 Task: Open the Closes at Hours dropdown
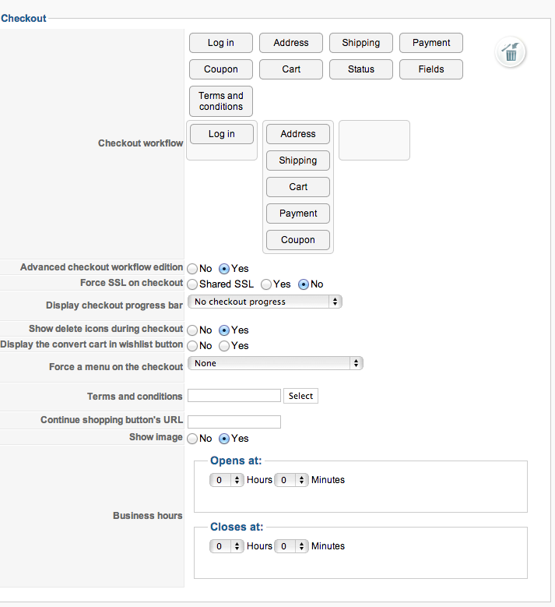[x=227, y=546]
